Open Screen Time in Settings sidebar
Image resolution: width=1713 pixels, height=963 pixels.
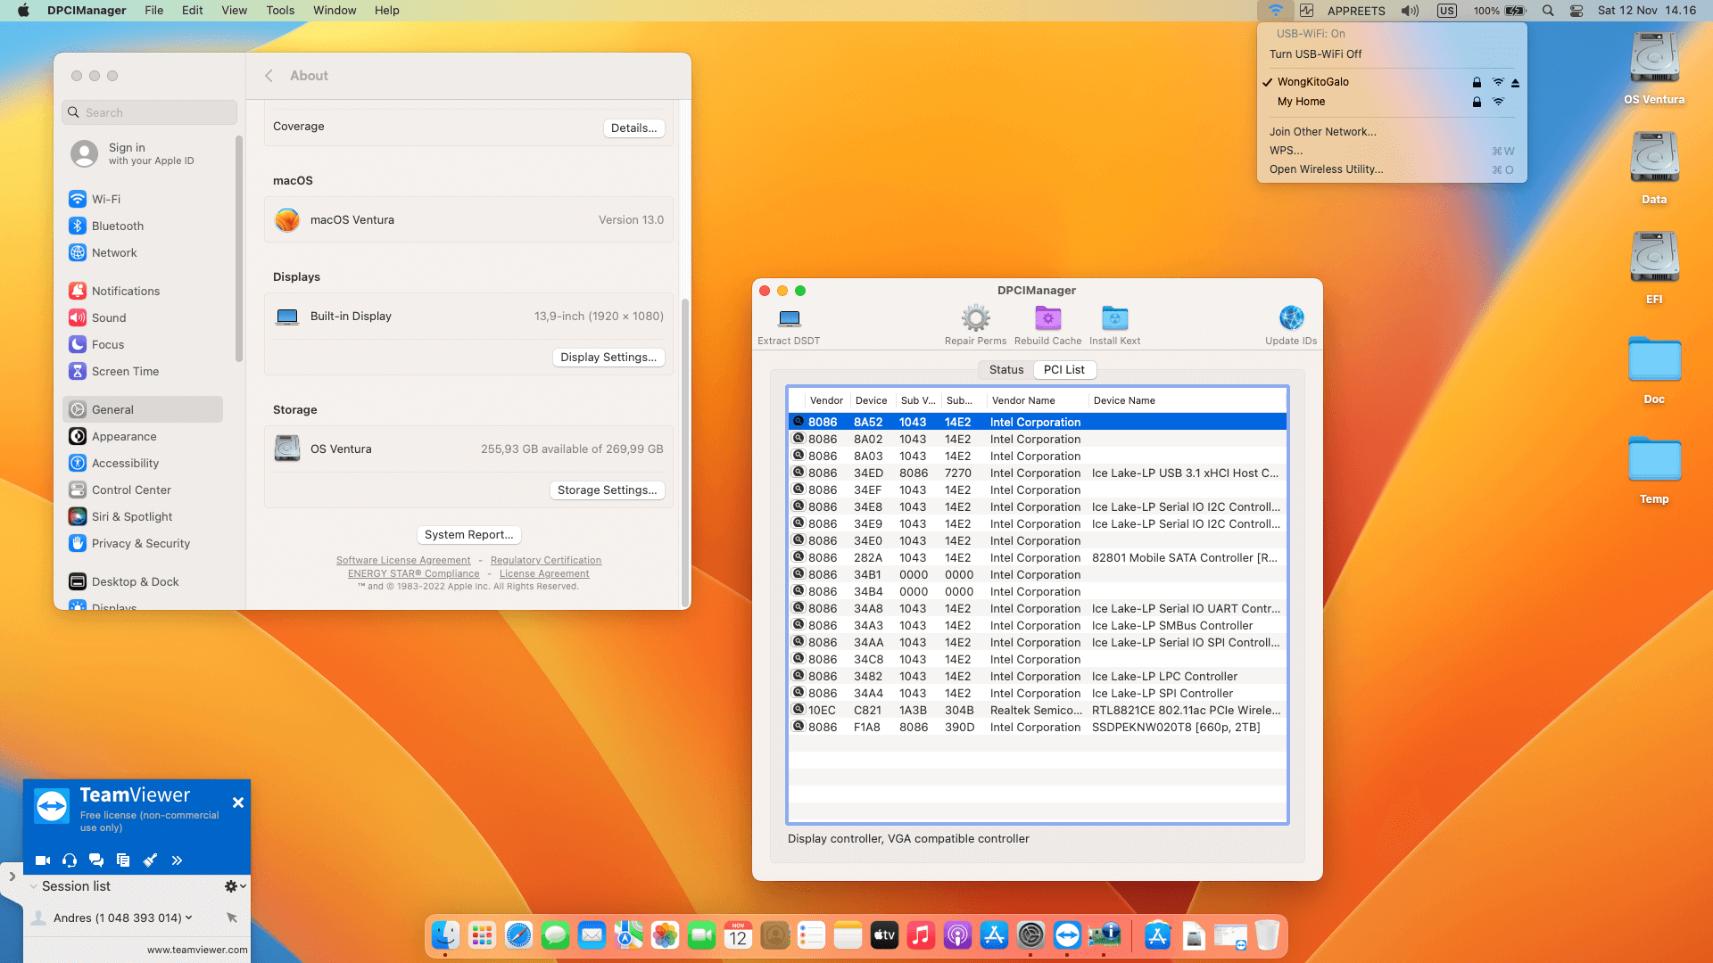(x=143, y=372)
